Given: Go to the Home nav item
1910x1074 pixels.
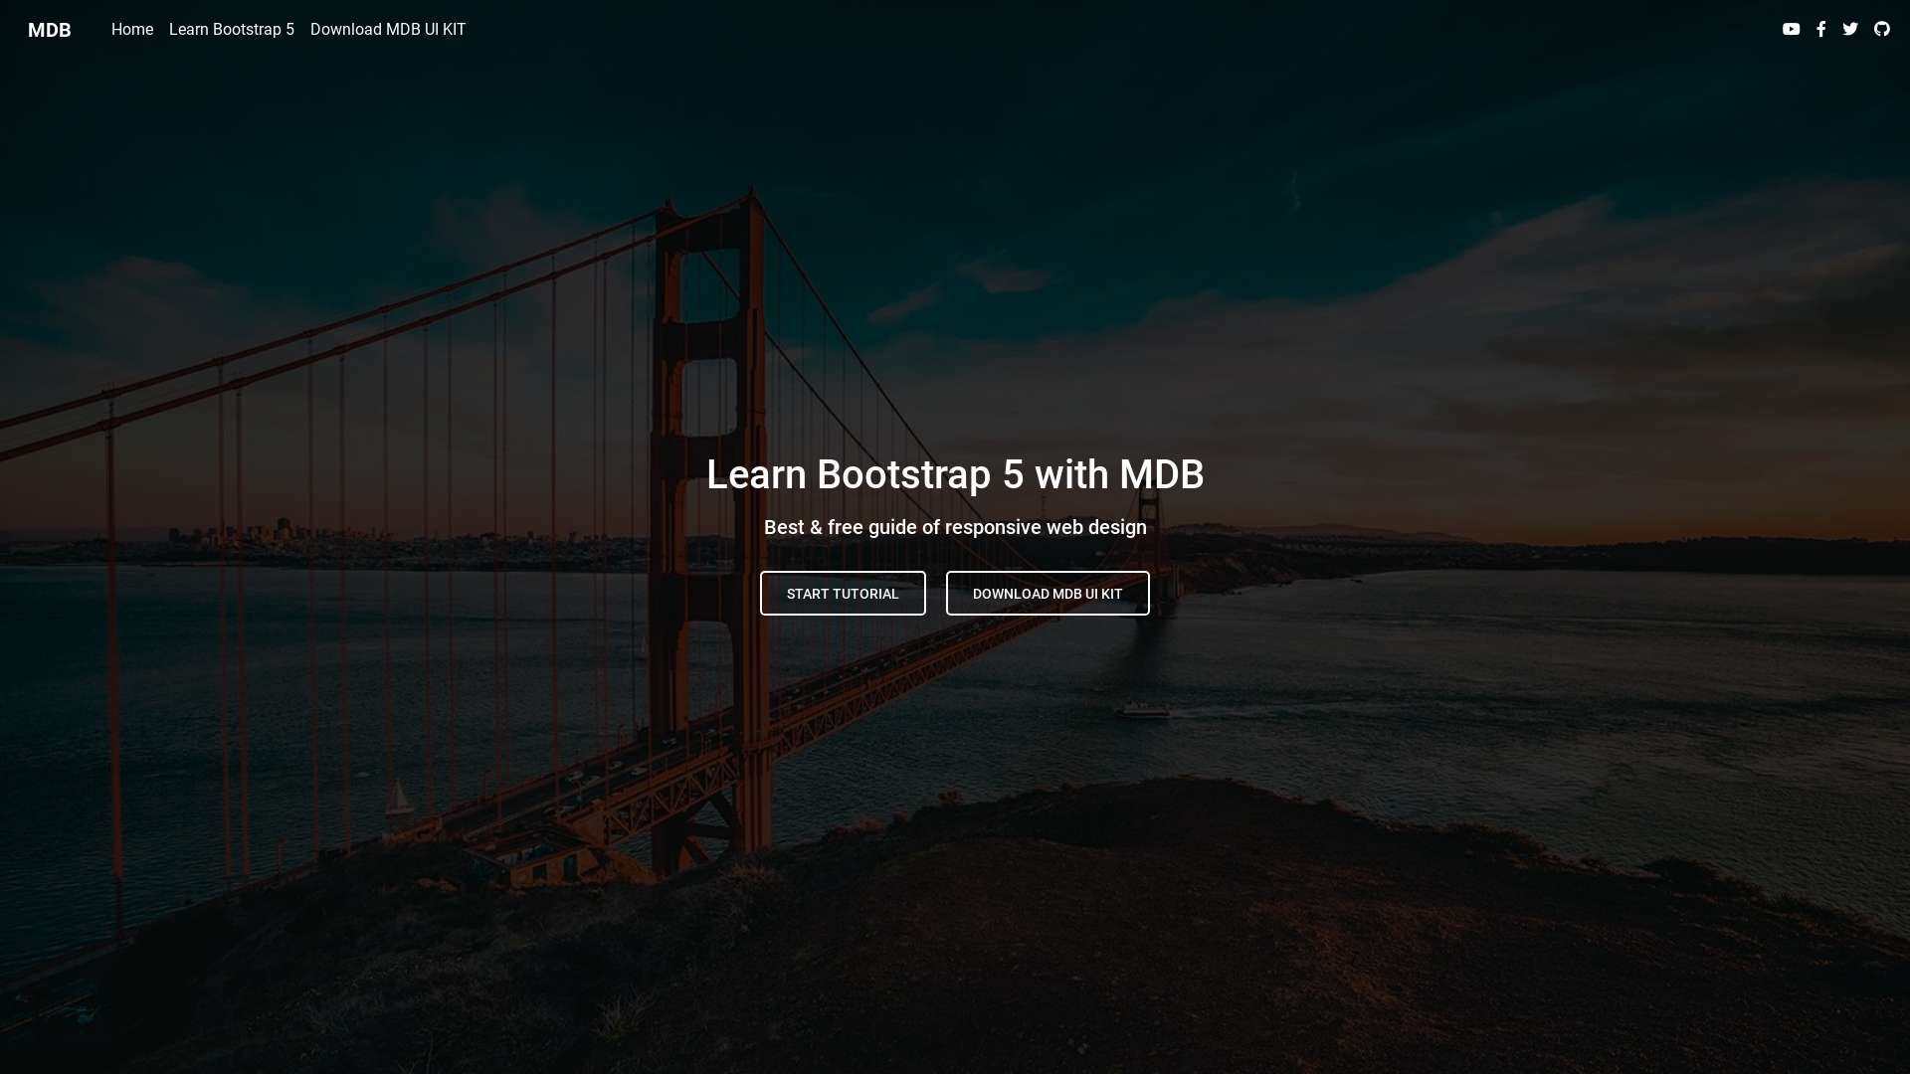Looking at the screenshot, I should coord(132,30).
